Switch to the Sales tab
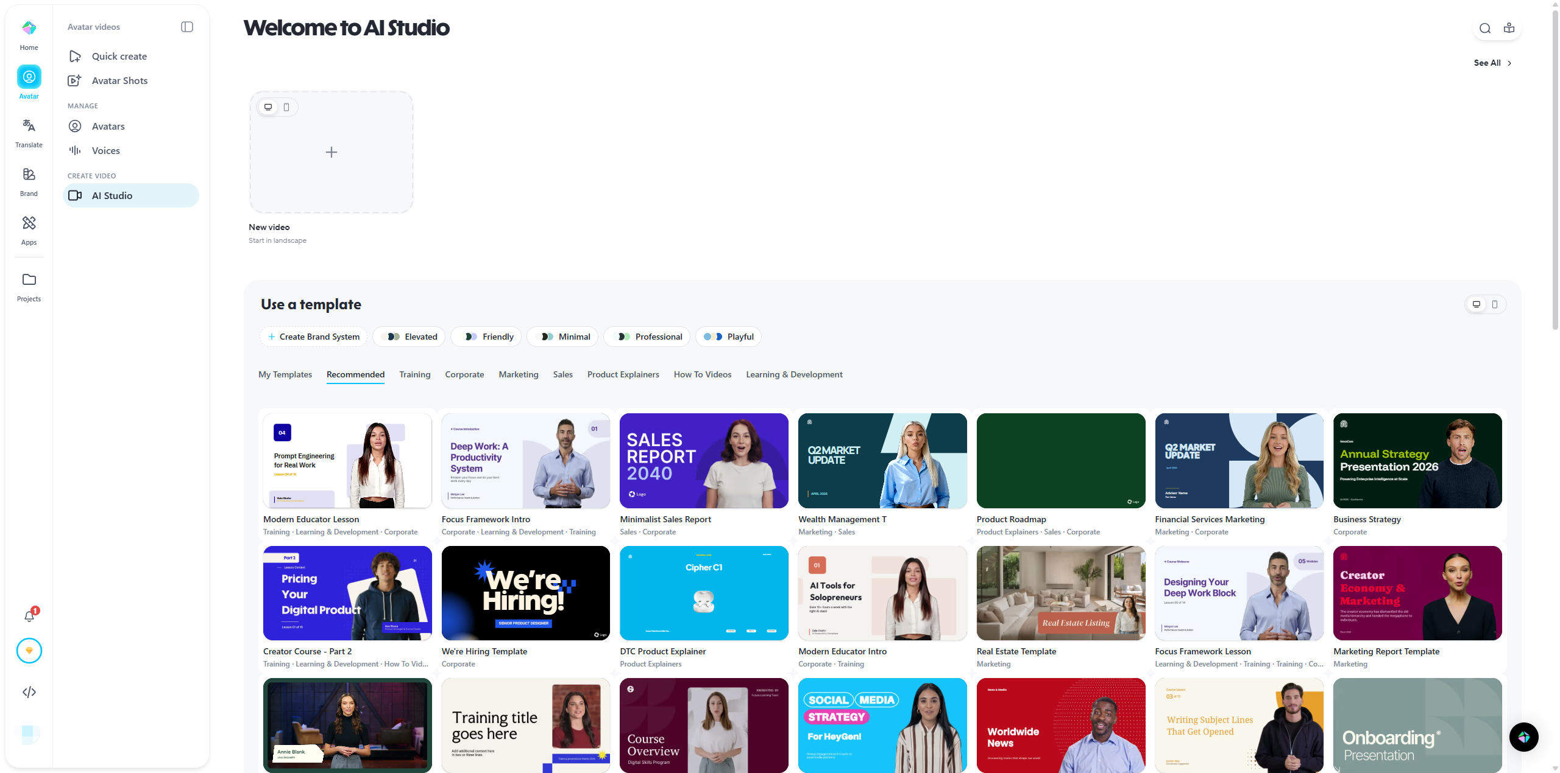This screenshot has width=1560, height=773. pos(563,374)
